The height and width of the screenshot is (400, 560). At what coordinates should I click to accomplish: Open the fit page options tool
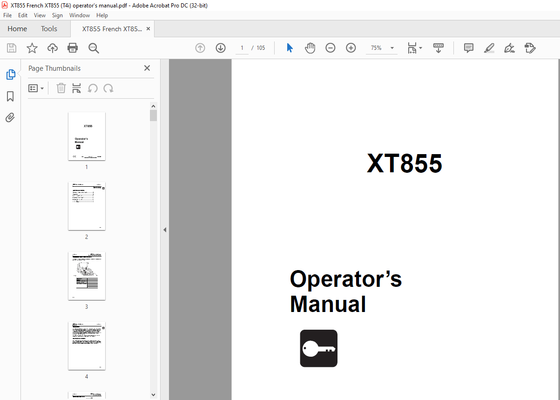pos(415,48)
